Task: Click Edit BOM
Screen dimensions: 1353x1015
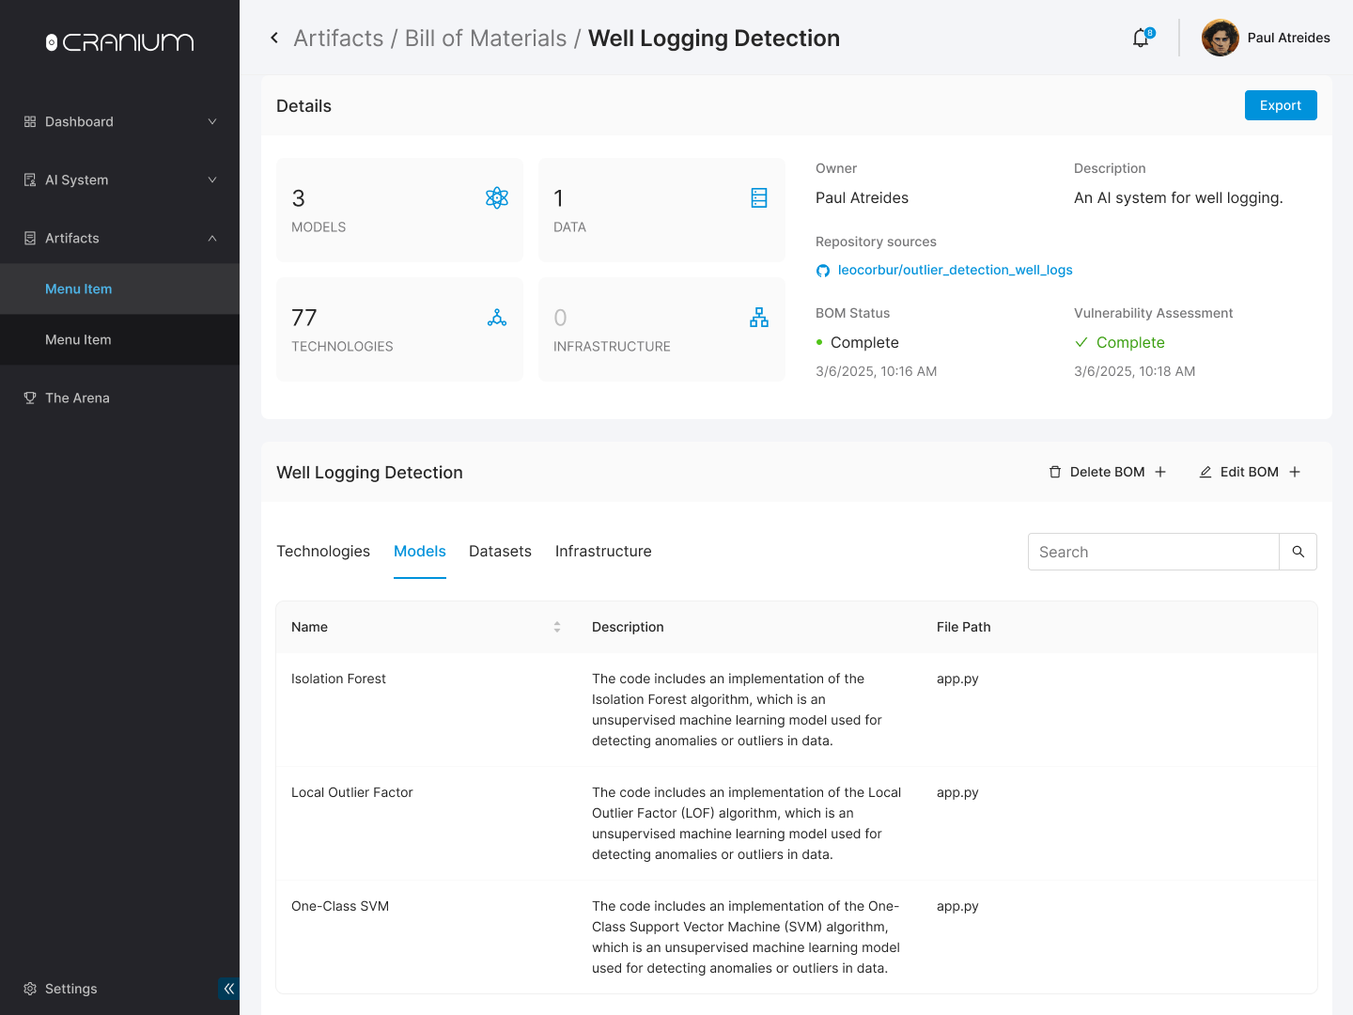Action: (1250, 472)
